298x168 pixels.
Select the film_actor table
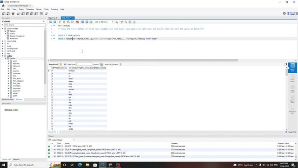pos(17,78)
